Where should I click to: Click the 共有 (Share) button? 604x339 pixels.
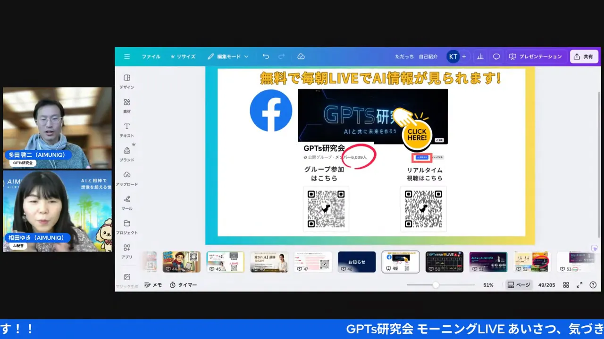584,56
